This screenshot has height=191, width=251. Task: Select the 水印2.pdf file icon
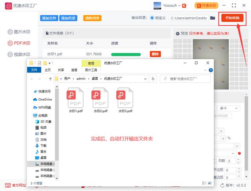(100, 98)
